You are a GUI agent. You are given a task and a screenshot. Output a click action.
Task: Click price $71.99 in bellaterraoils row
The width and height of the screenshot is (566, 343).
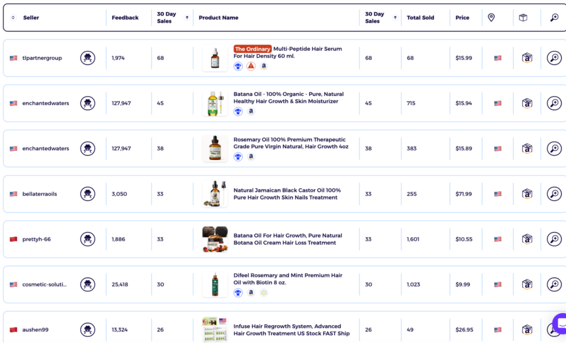(x=464, y=194)
